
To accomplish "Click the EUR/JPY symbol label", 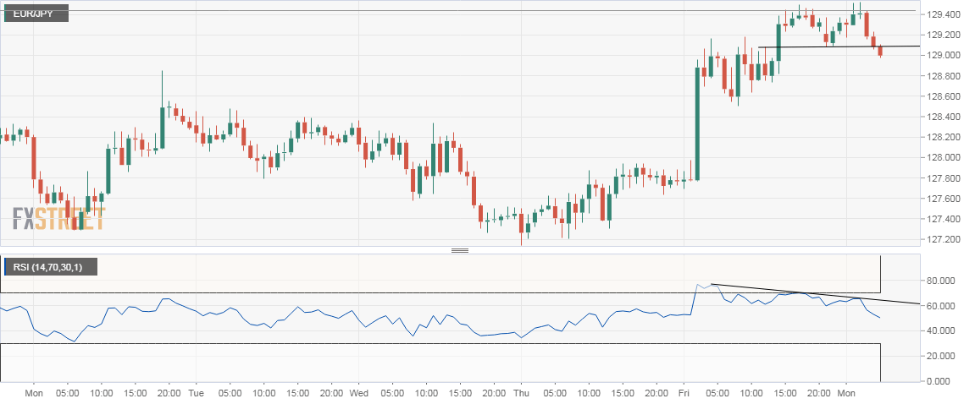I will pyautogui.click(x=36, y=14).
